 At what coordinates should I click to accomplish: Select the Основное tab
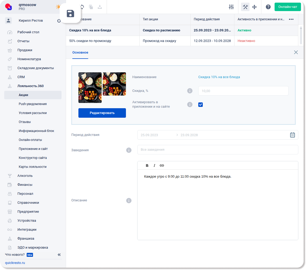pyautogui.click(x=80, y=53)
